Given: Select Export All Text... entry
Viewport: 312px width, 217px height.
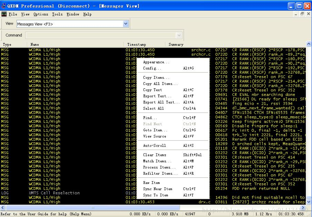Looking at the screenshot, I should coord(173,102).
